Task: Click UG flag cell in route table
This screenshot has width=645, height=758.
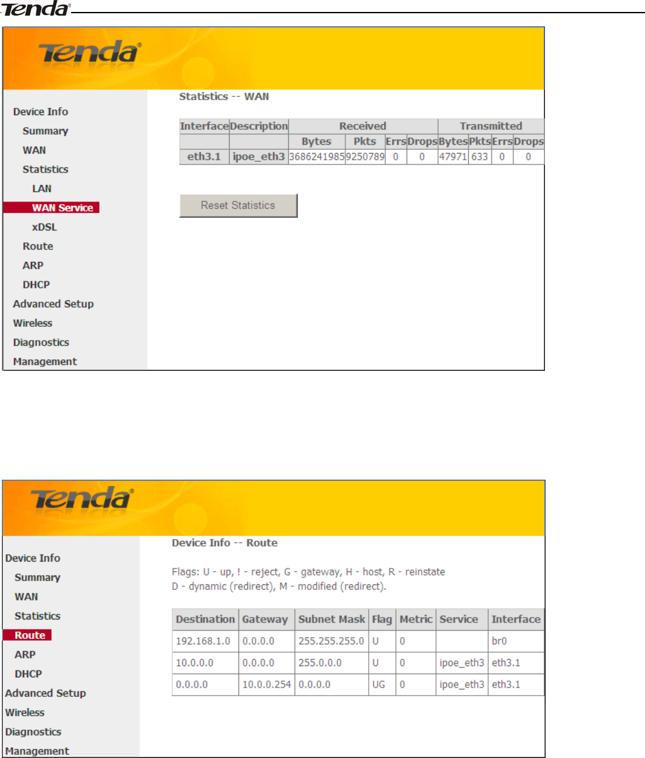Action: tap(382, 684)
